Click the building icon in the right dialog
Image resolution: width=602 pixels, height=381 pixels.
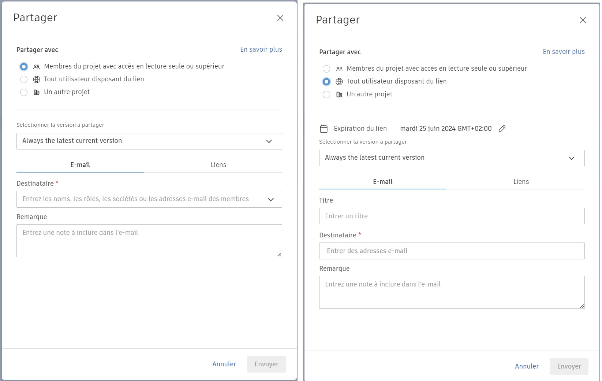point(339,95)
